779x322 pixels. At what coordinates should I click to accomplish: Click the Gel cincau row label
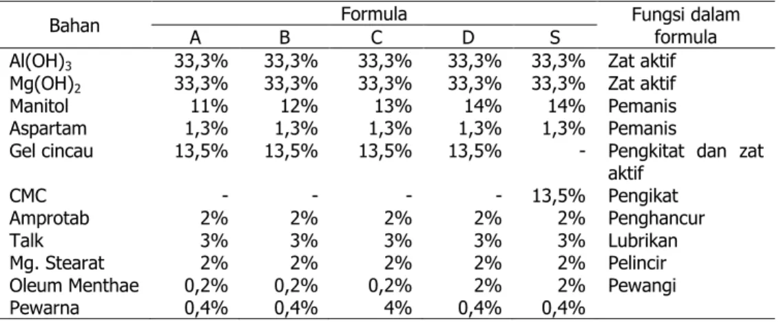click(52, 151)
